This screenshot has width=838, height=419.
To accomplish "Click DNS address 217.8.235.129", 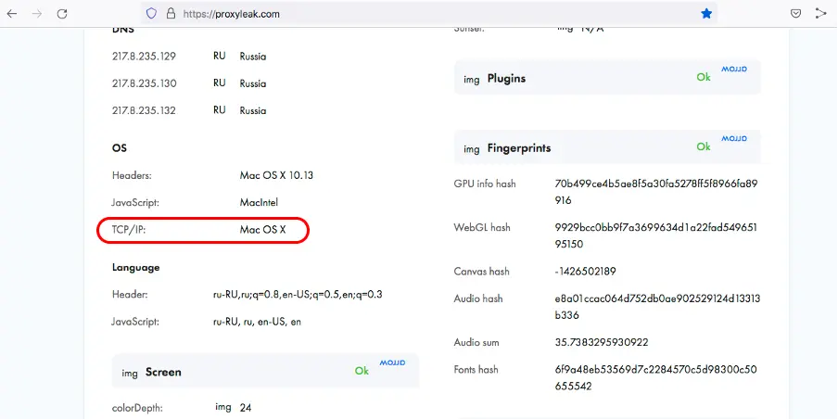I will tap(144, 57).
